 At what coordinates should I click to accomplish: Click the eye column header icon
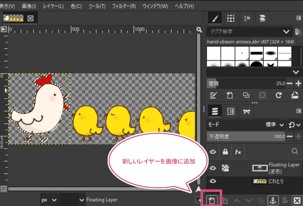click(213, 151)
